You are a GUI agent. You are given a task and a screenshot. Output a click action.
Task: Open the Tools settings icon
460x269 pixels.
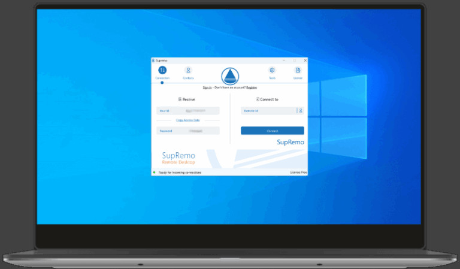(272, 71)
